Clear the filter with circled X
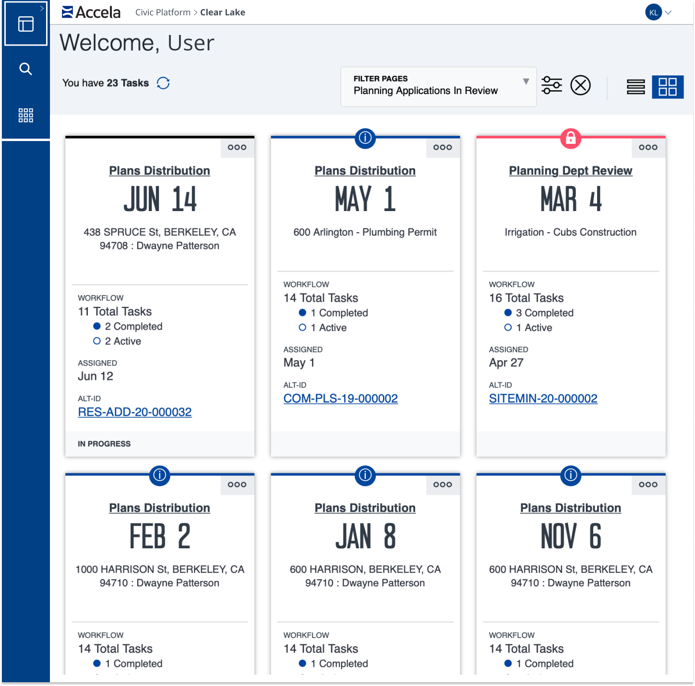The width and height of the screenshot is (695, 686). pos(580,85)
